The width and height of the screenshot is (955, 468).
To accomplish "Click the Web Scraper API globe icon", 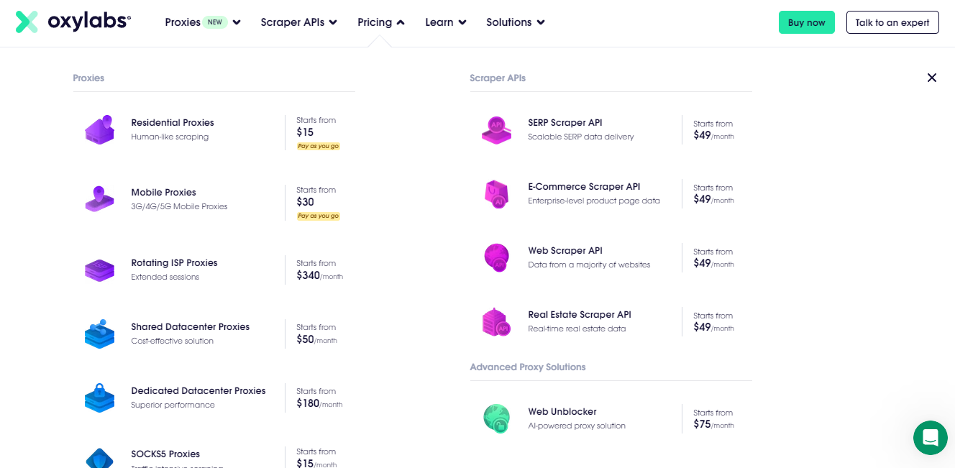I will 496,257.
